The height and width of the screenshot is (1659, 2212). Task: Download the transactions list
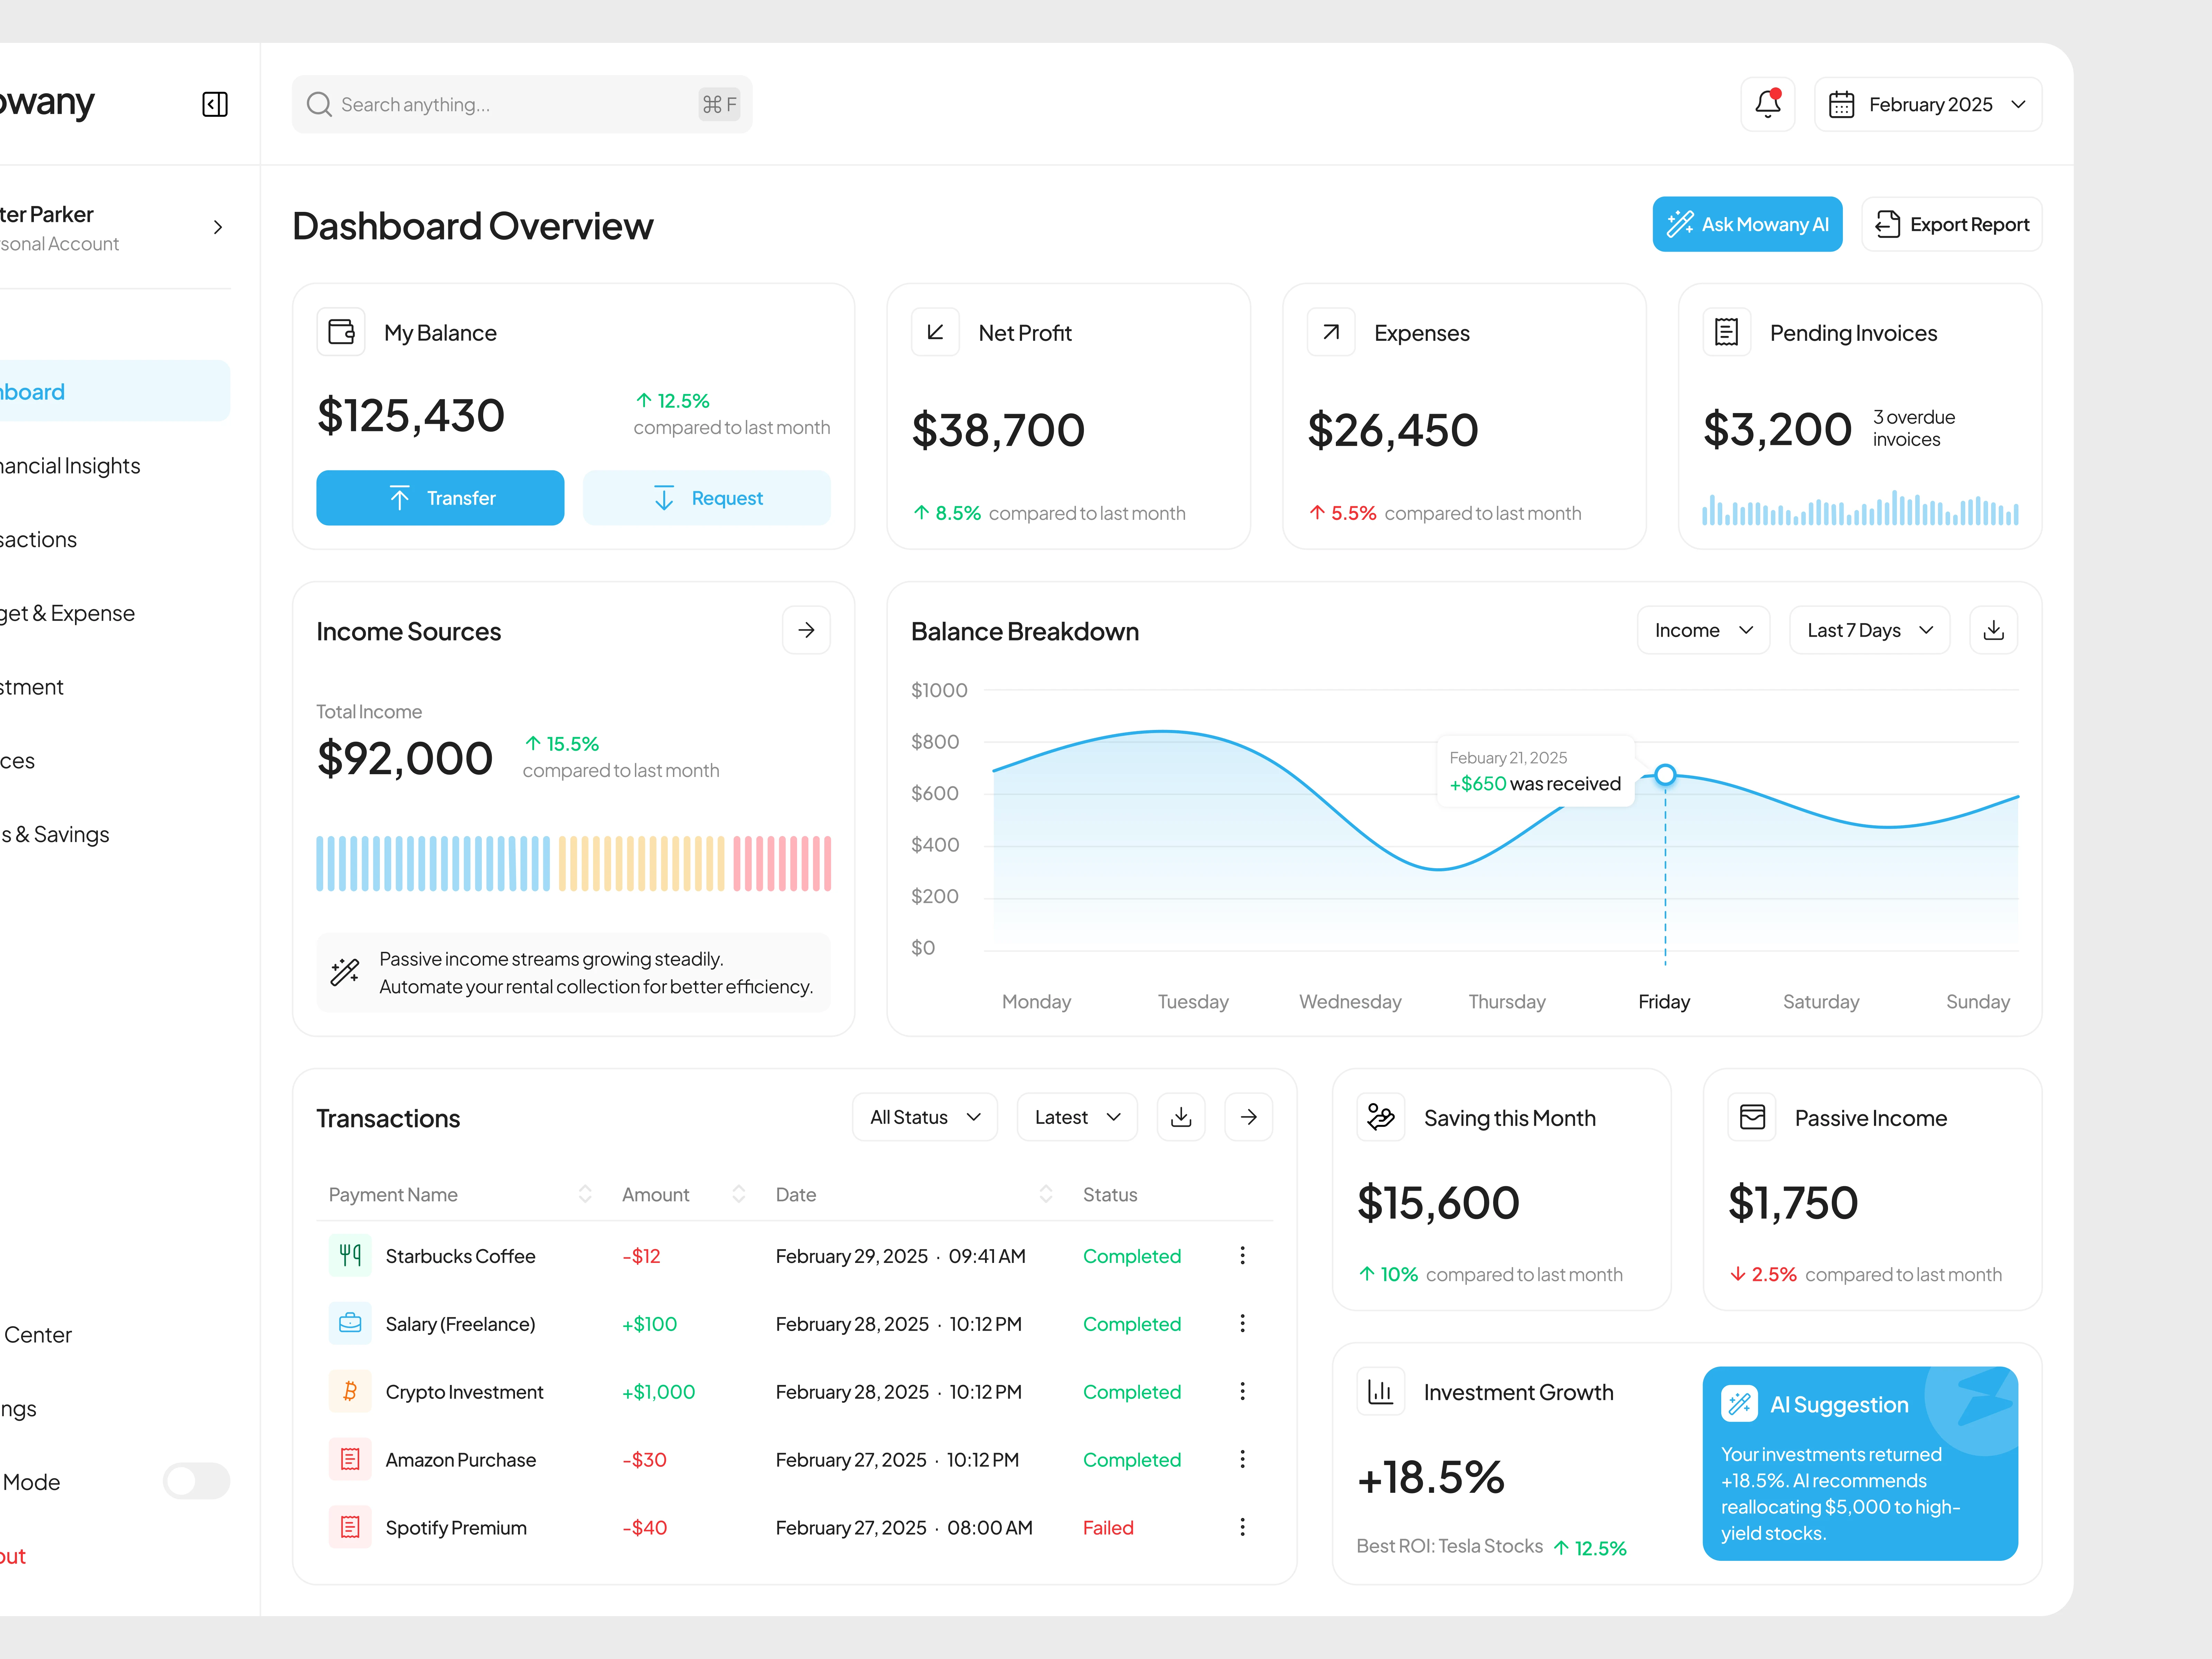pyautogui.click(x=1181, y=1117)
